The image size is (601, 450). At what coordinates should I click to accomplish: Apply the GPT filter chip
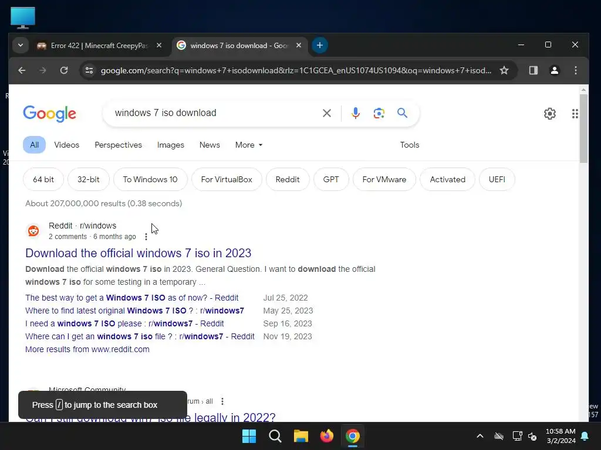pyautogui.click(x=331, y=179)
